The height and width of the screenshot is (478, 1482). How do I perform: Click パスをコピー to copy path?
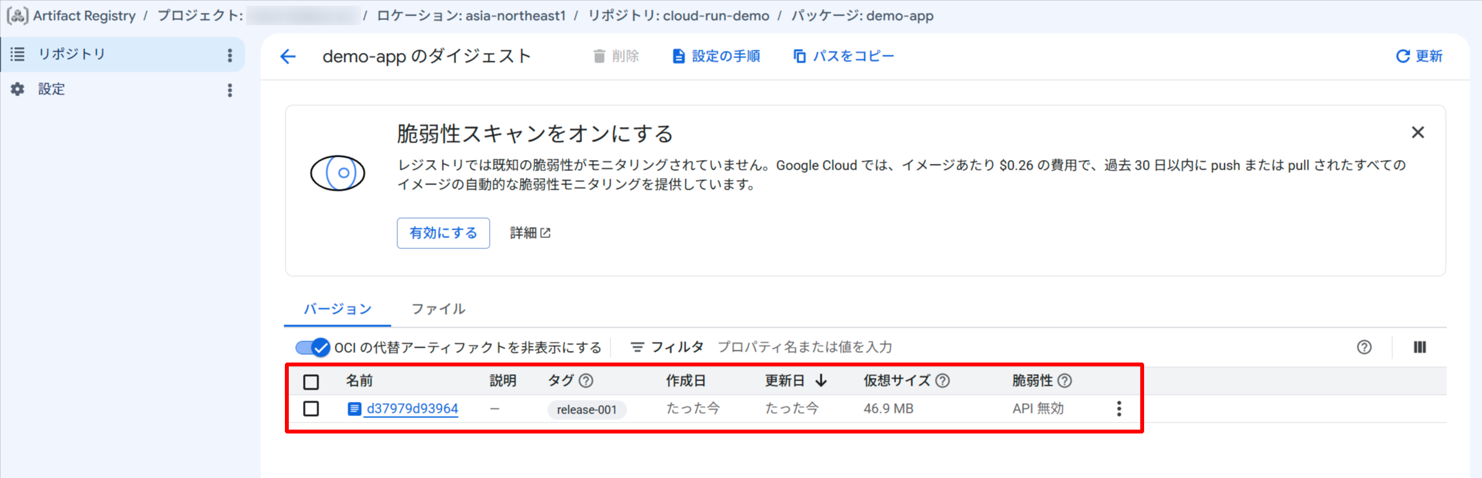[844, 56]
